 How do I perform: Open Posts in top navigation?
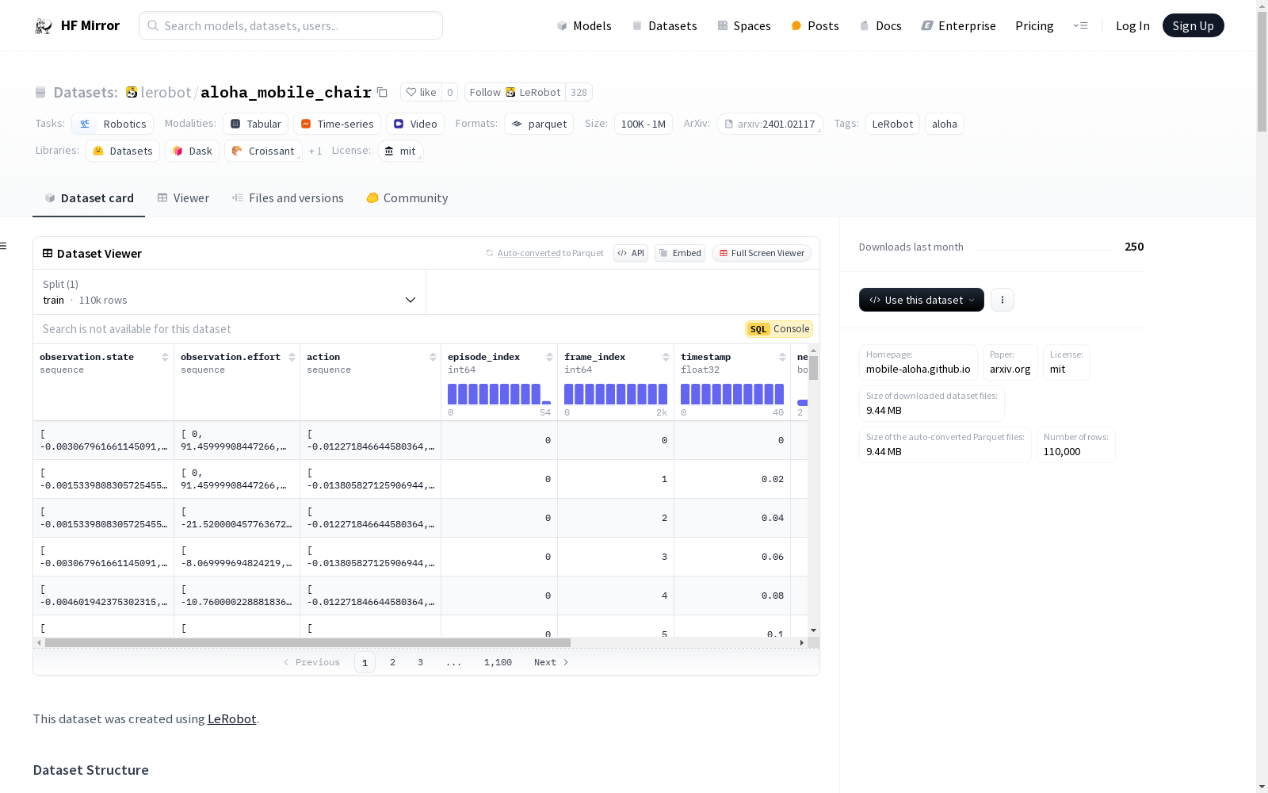pos(815,25)
